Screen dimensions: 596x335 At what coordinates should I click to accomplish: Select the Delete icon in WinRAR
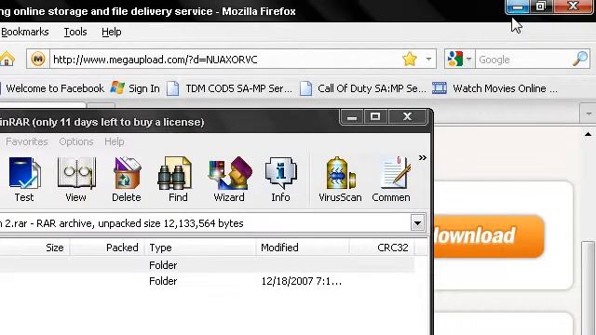(x=127, y=180)
